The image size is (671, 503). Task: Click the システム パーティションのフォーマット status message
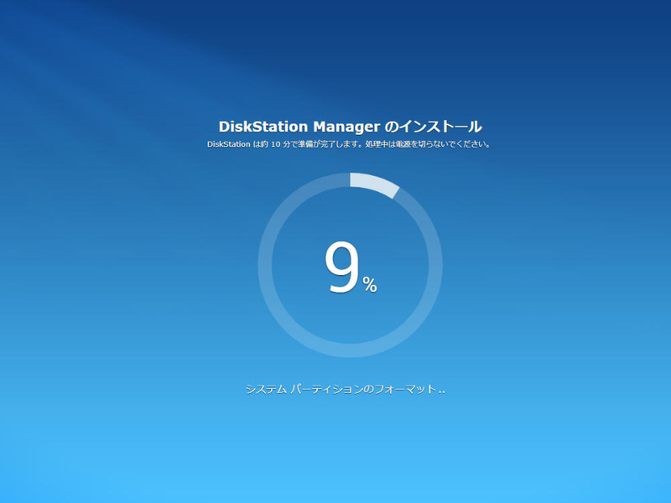pos(345,389)
